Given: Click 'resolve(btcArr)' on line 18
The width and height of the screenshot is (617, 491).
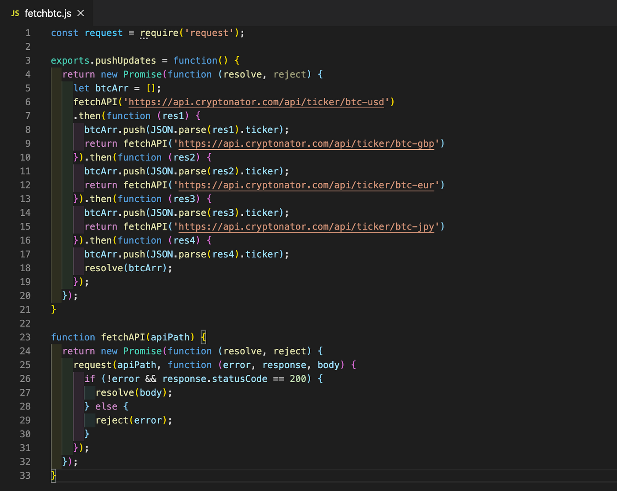Looking at the screenshot, I should point(126,268).
